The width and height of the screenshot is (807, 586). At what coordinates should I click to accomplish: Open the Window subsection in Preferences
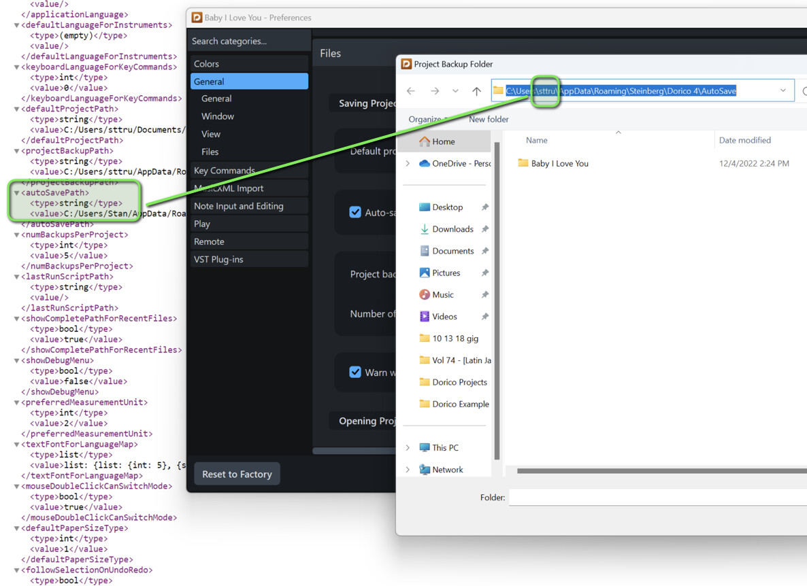pyautogui.click(x=218, y=116)
